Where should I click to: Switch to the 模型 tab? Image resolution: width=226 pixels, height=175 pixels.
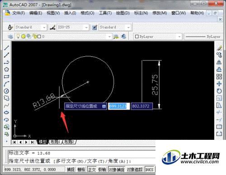coord(42,142)
